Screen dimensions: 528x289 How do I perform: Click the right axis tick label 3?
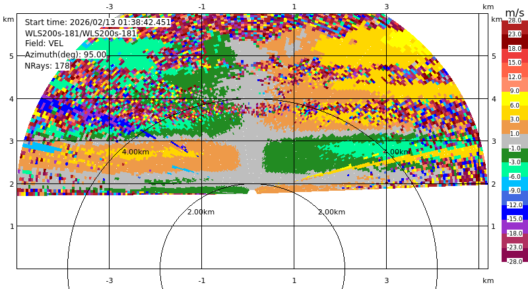(x=494, y=141)
